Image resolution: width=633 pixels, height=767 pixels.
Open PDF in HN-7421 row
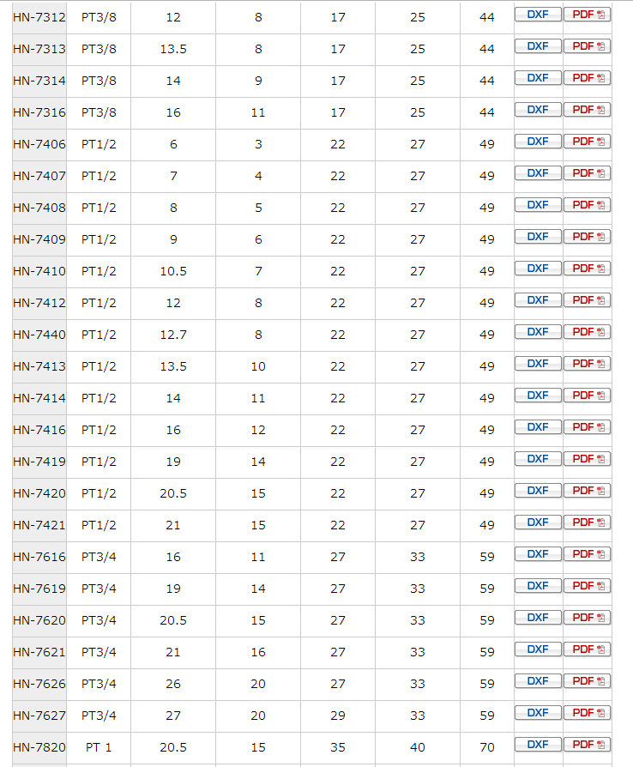pos(587,522)
